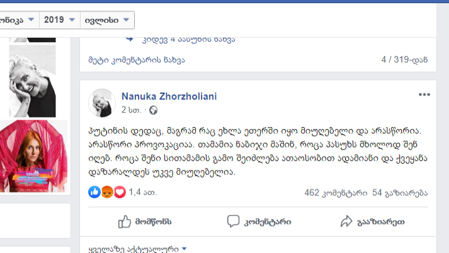Click the thumbs-up icon on the Like button
The image size is (449, 253).
124,222
